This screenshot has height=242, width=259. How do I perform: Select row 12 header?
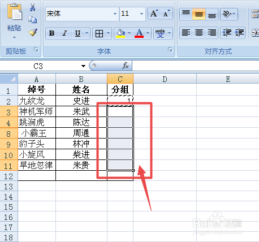coord(9,176)
